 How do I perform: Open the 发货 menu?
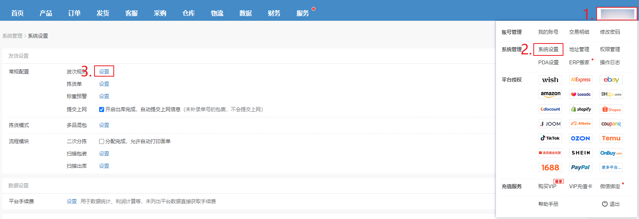click(x=103, y=13)
